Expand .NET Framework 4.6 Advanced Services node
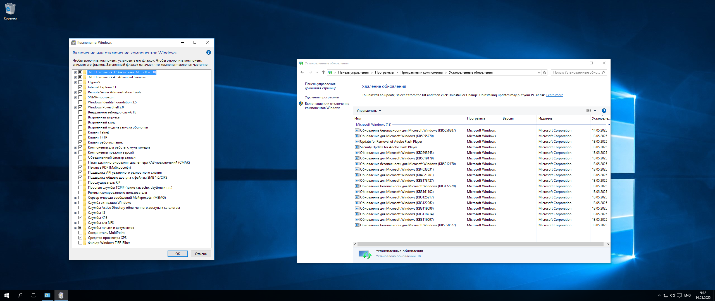This screenshot has height=301, width=715. [75, 77]
